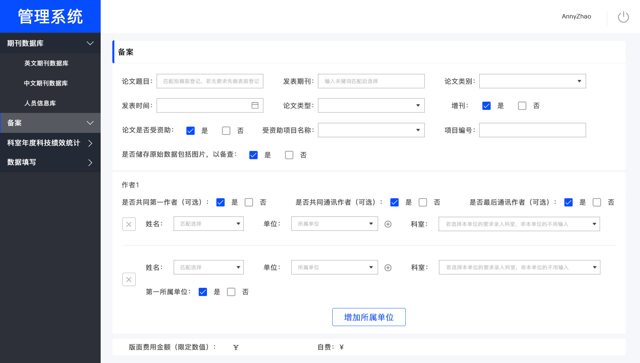
Task: Open the first 姓名 匹配选择 dropdown
Action: click(208, 224)
